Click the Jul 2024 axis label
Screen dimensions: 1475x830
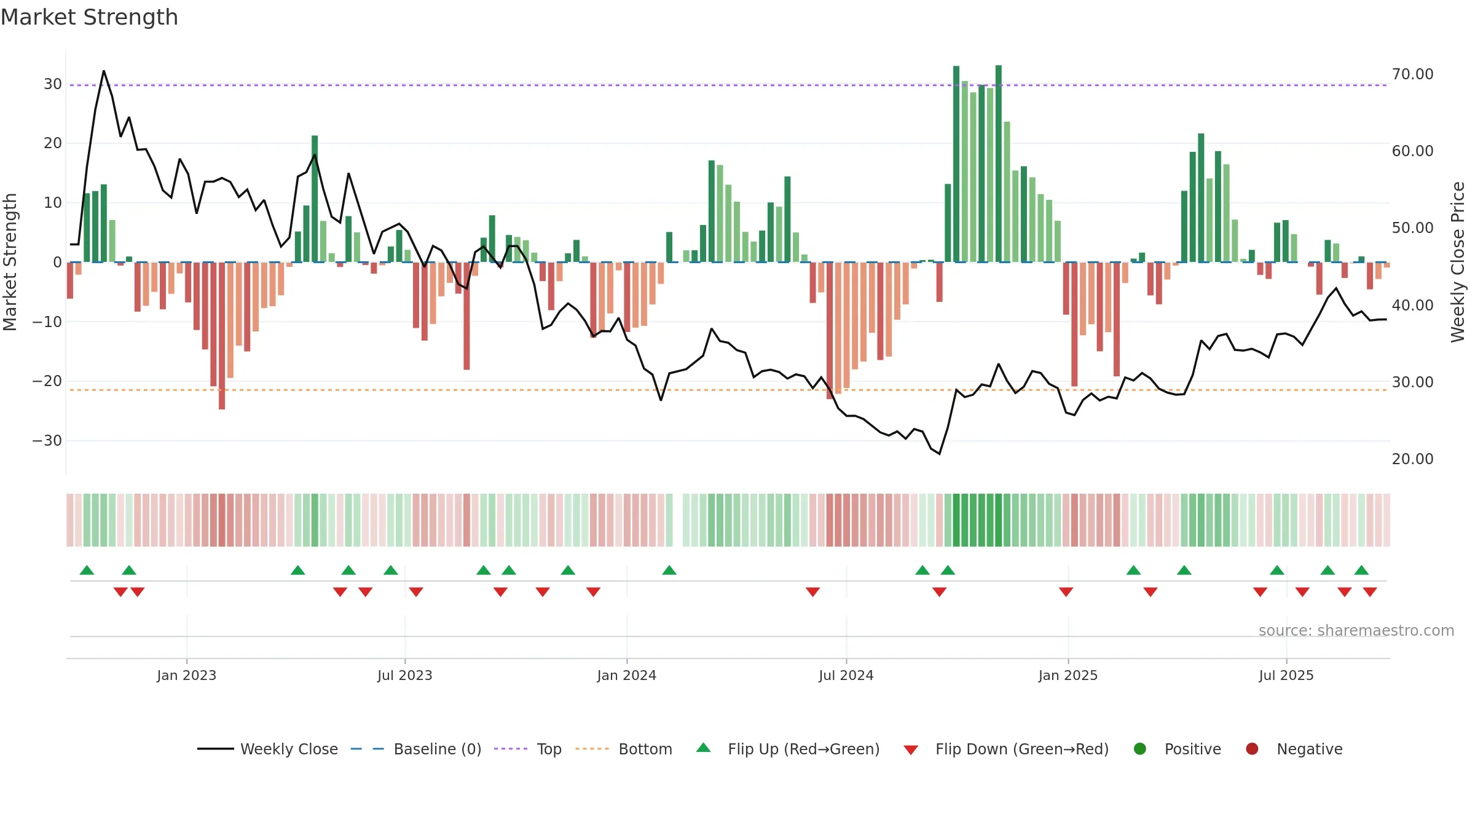click(846, 676)
